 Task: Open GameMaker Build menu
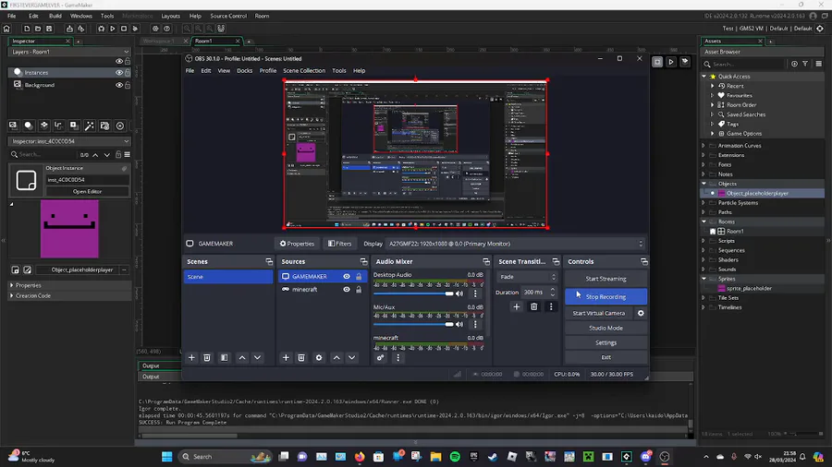[x=55, y=16]
